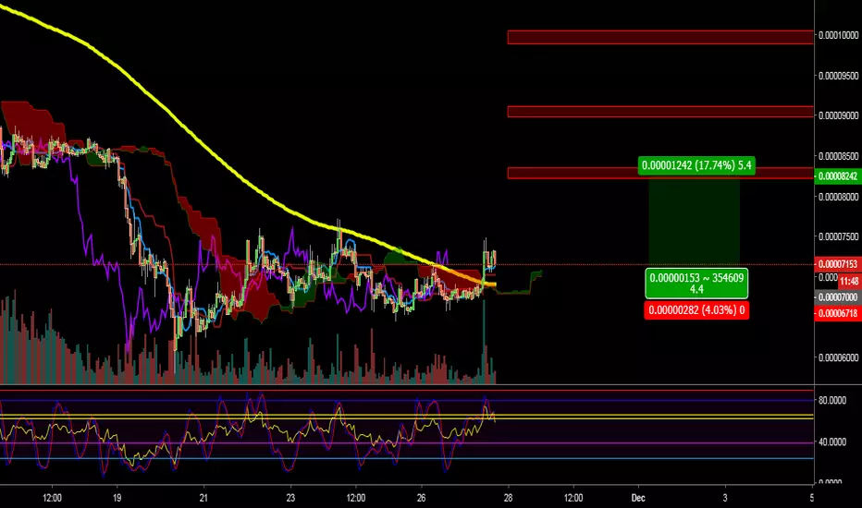Click the 12:00 label between 23 and 26
Image resolution: width=862 pixels, height=508 pixels.
(356, 498)
